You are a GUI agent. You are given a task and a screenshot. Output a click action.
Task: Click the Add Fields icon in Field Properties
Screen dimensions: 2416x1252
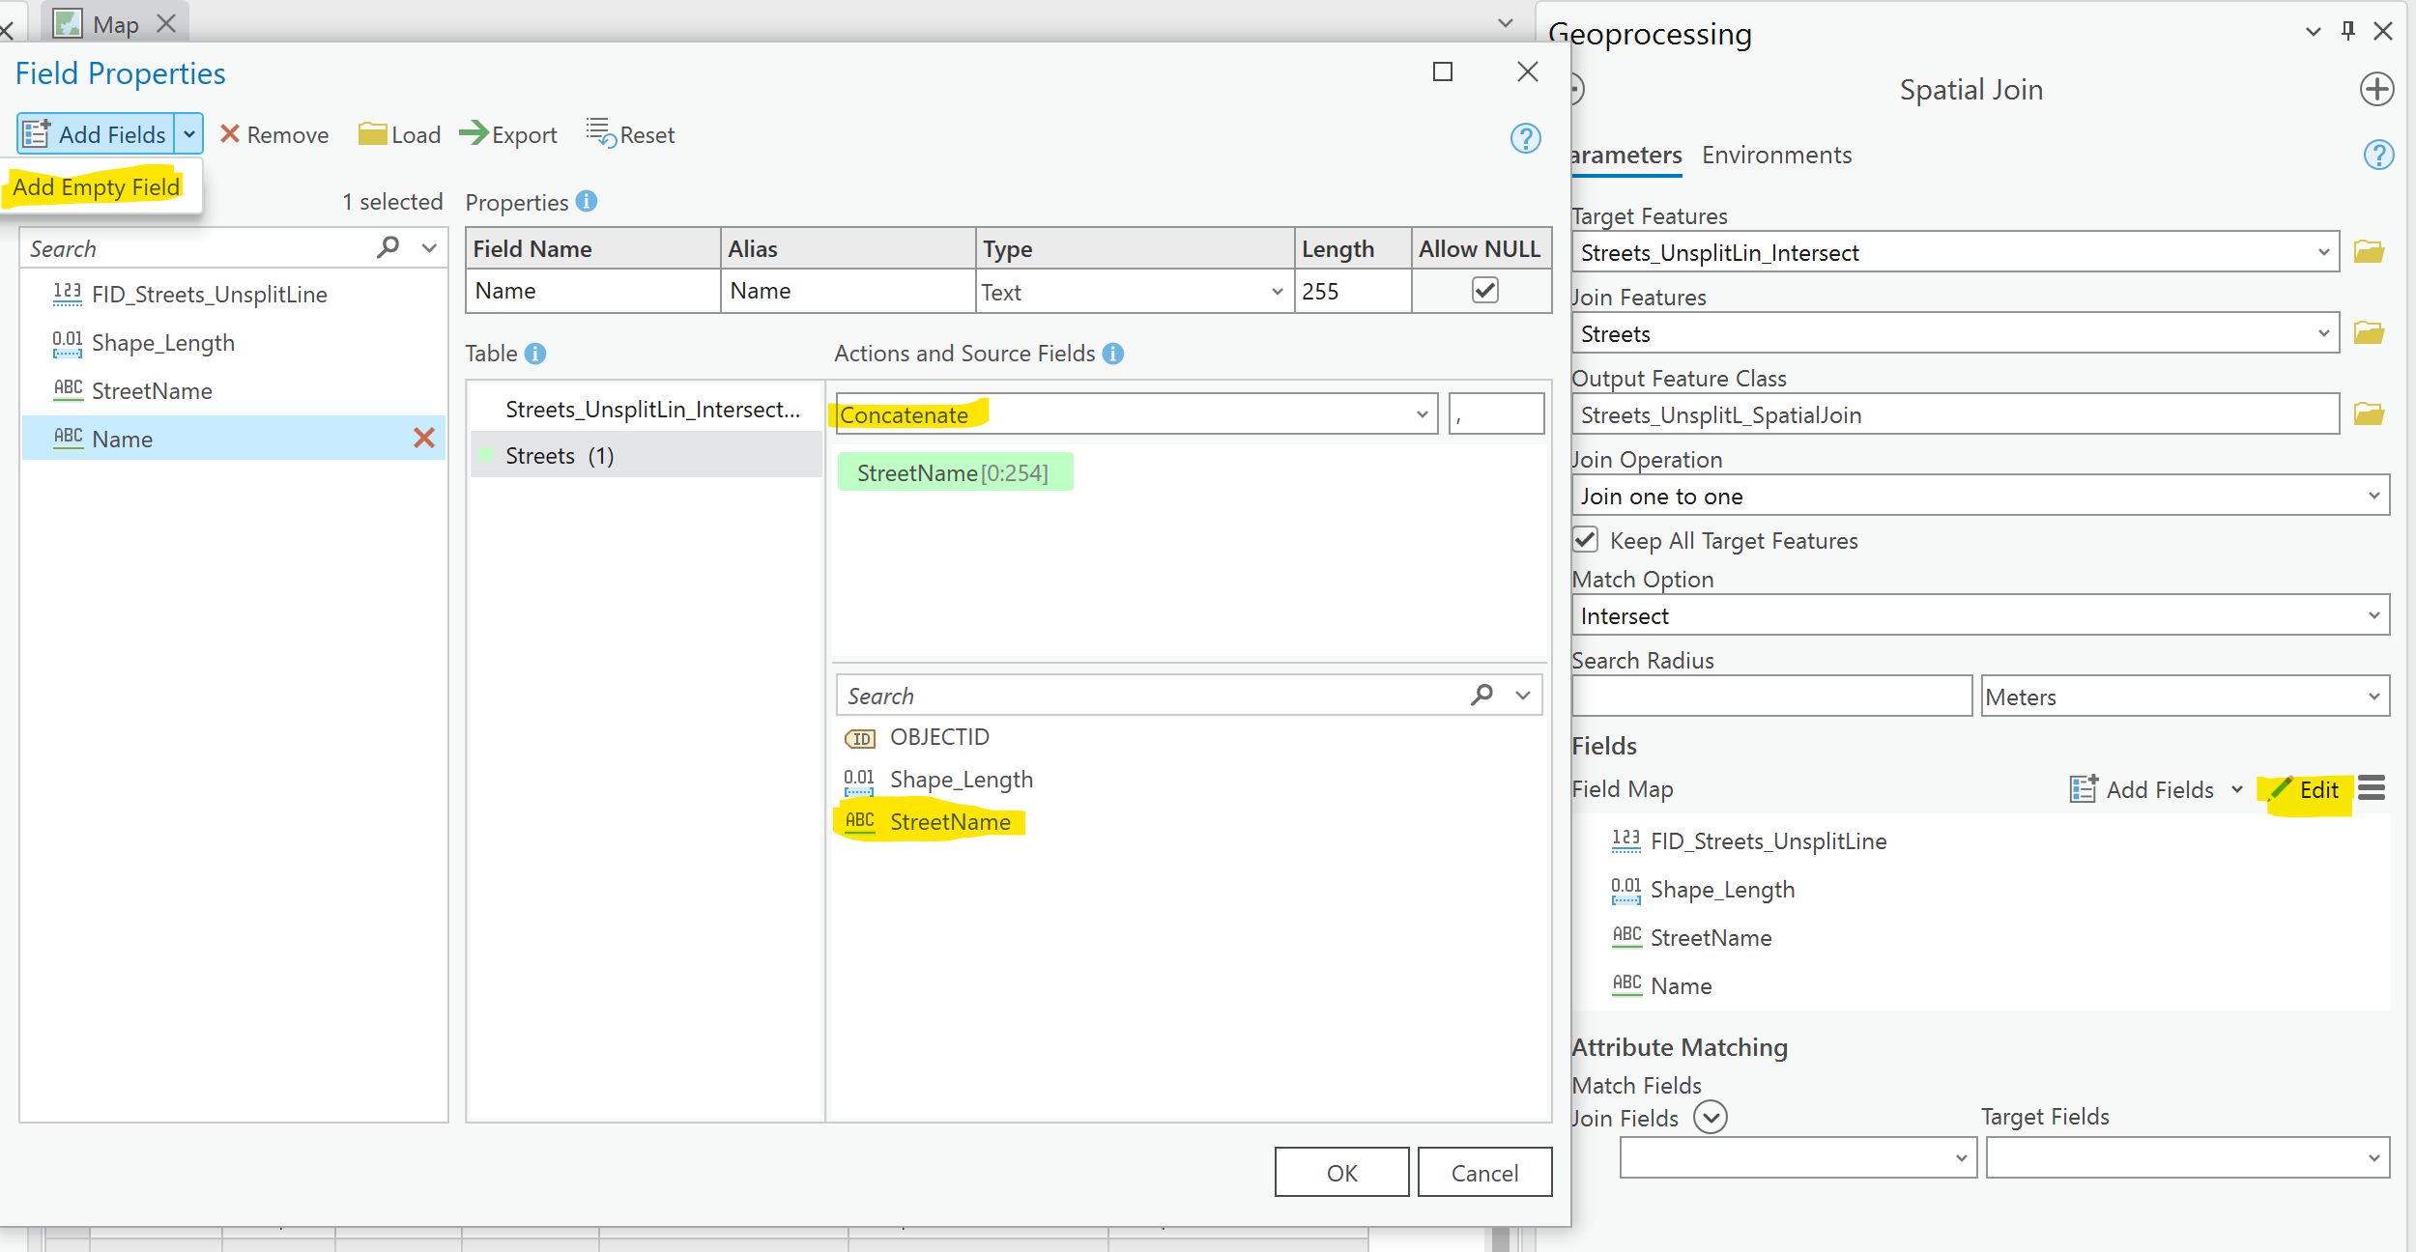click(x=36, y=133)
